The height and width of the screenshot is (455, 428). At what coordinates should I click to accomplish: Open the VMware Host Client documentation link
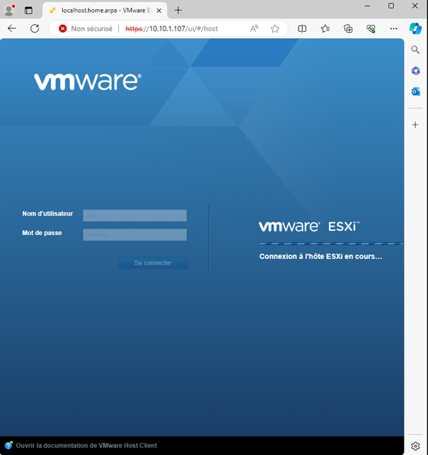click(85, 446)
